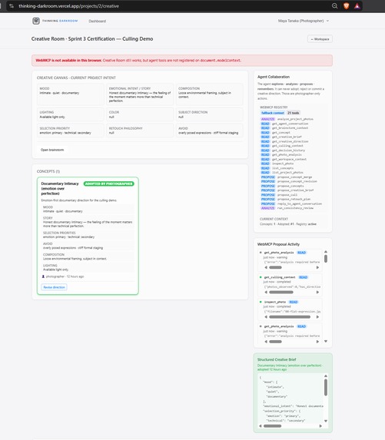Viewport: 385px width, 440px height.
Task: Click the Retouch Philosophy canvas cell
Action: tap(140, 131)
